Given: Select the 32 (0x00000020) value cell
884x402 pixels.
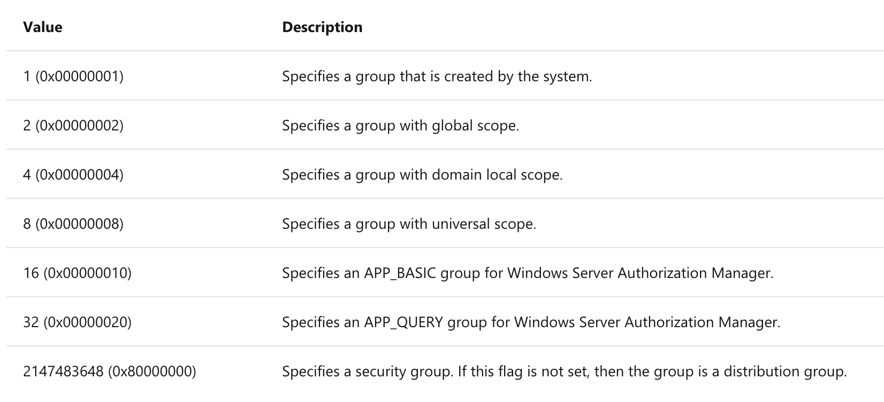Looking at the screenshot, I should point(77,322).
